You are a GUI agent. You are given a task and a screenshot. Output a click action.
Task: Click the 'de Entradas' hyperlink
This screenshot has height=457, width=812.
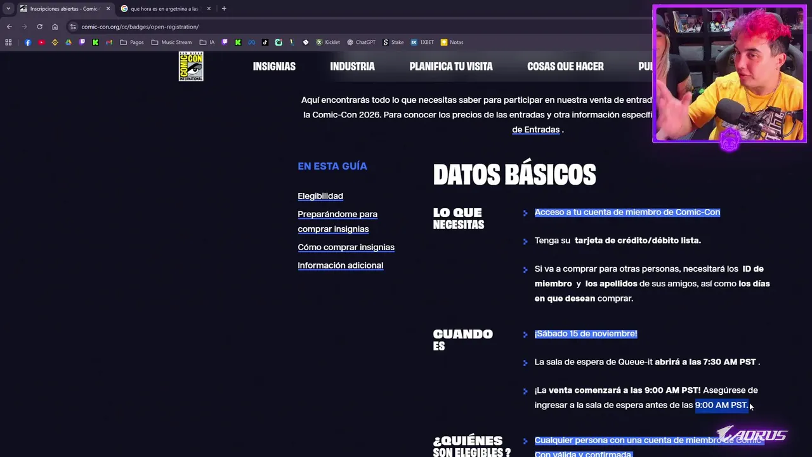pyautogui.click(x=535, y=129)
